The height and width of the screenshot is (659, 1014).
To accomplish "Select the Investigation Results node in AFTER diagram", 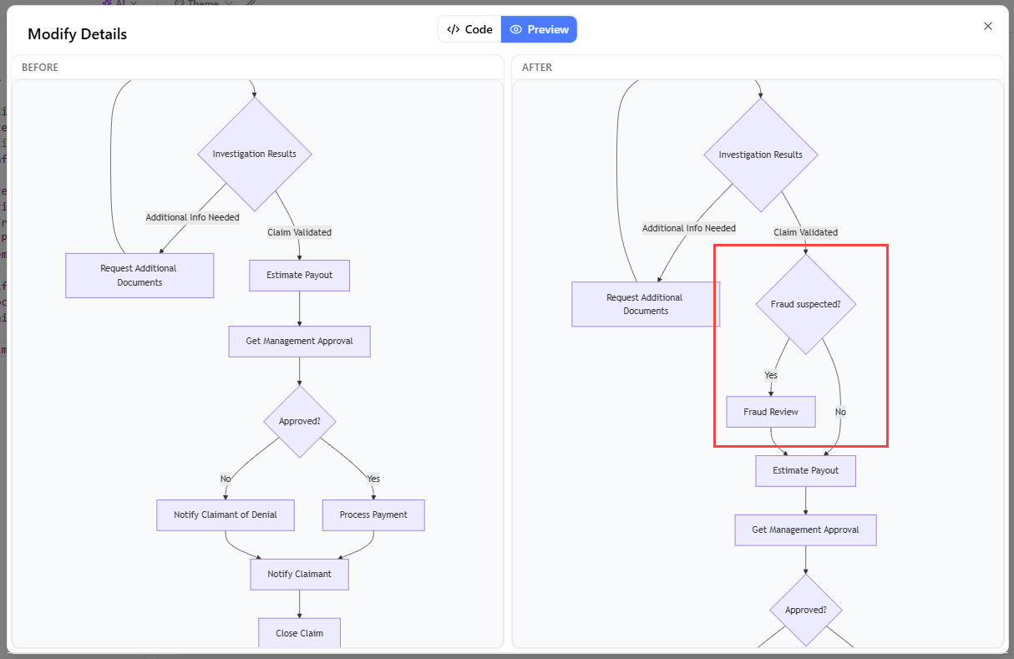I will click(760, 155).
